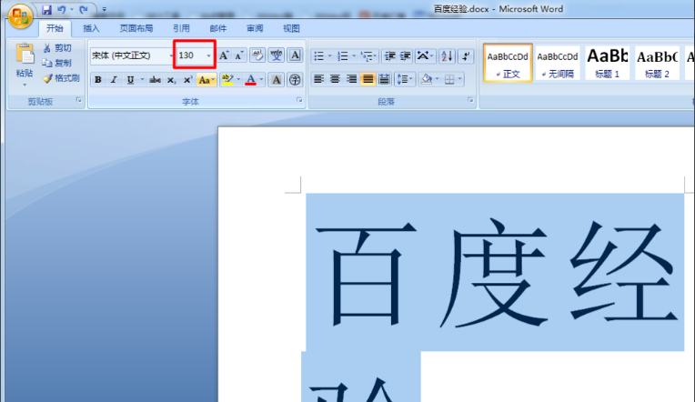Open the 段落 dialog launcher
Viewport: 695px width, 402px height.
[470, 100]
